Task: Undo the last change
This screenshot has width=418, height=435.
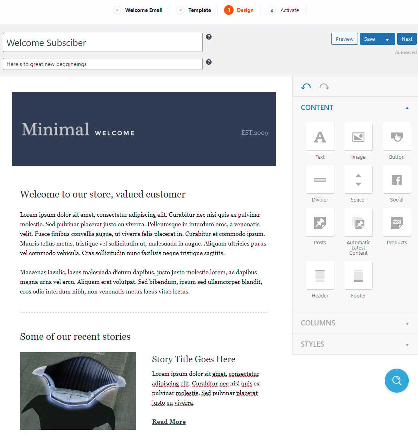Action: [306, 86]
